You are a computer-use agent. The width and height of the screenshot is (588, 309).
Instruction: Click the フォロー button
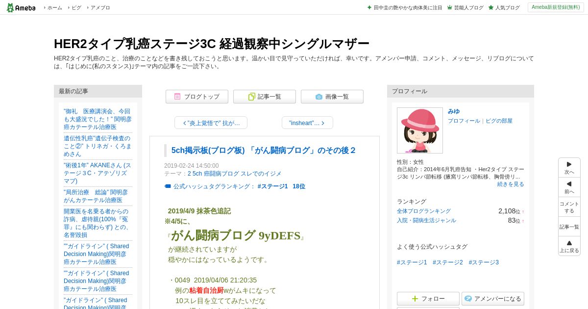428,299
